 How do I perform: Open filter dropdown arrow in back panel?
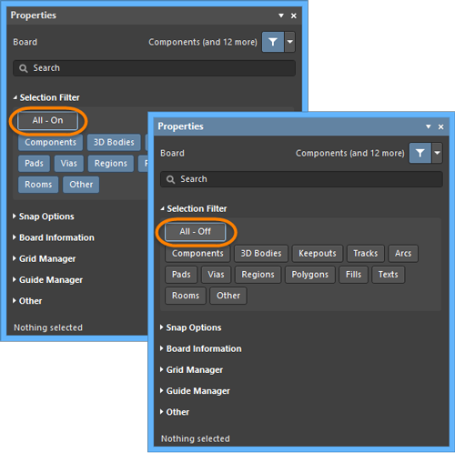[289, 42]
